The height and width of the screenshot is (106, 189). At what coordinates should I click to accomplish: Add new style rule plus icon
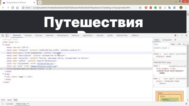(x=184, y=44)
